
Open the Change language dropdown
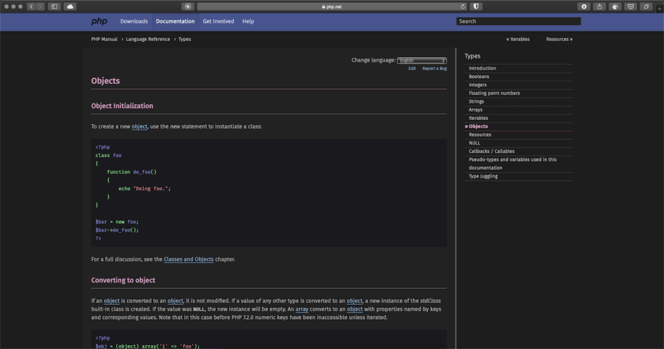[421, 60]
